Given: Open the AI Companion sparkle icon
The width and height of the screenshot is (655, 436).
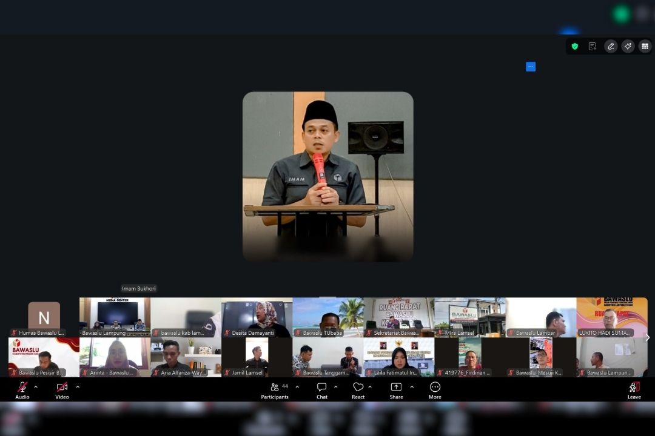Looking at the screenshot, I should click(x=628, y=46).
